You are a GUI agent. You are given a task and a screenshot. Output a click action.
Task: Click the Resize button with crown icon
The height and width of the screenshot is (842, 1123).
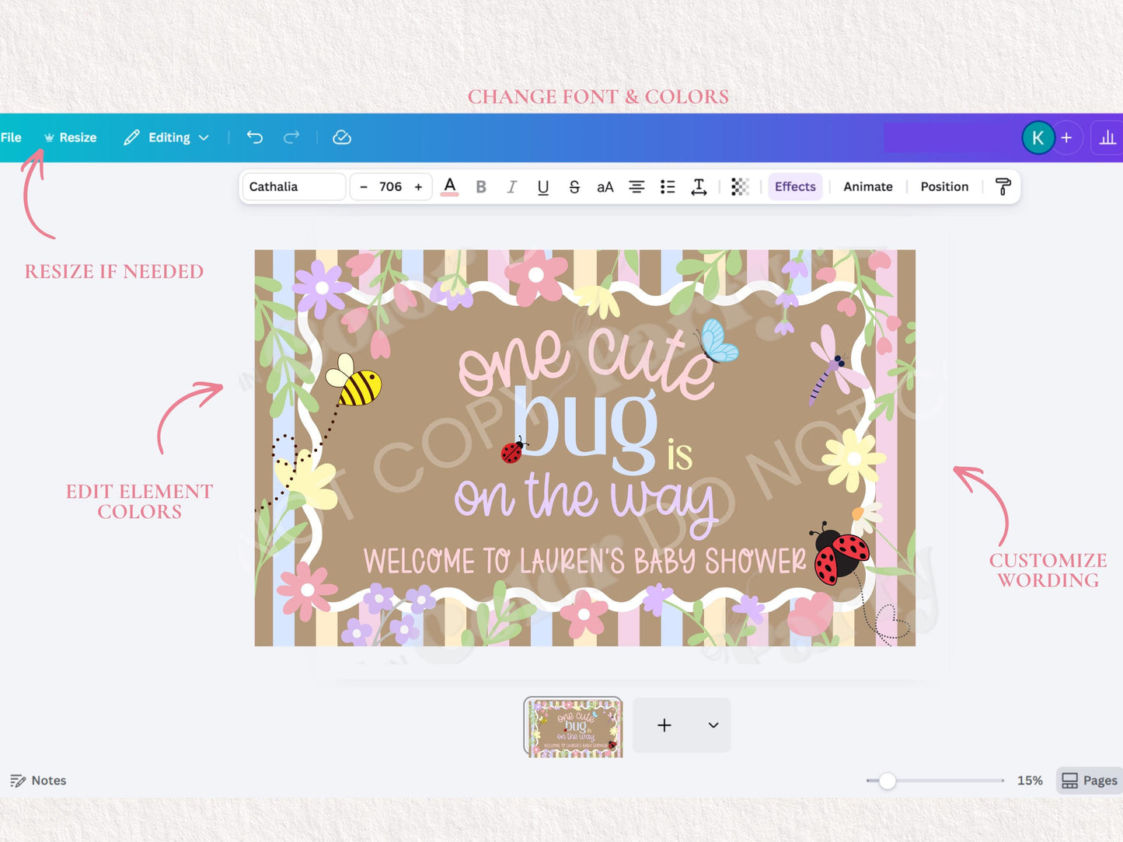(x=71, y=137)
